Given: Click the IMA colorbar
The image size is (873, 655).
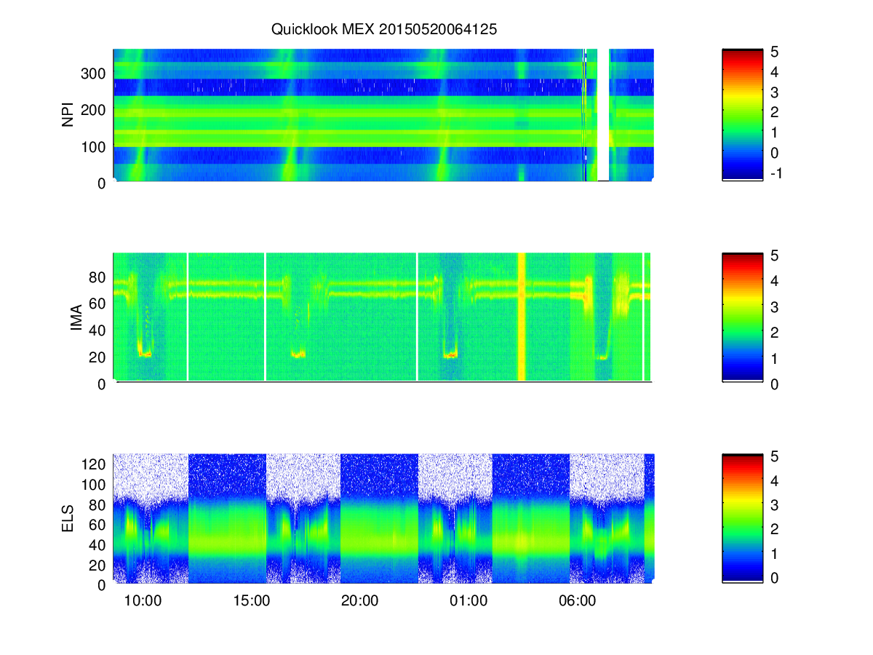Looking at the screenshot, I should pos(742,317).
